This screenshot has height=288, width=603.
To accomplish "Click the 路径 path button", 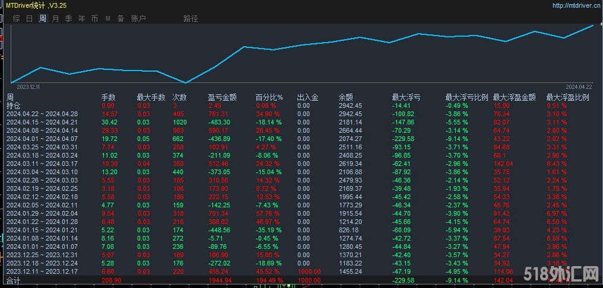I will tap(191, 18).
